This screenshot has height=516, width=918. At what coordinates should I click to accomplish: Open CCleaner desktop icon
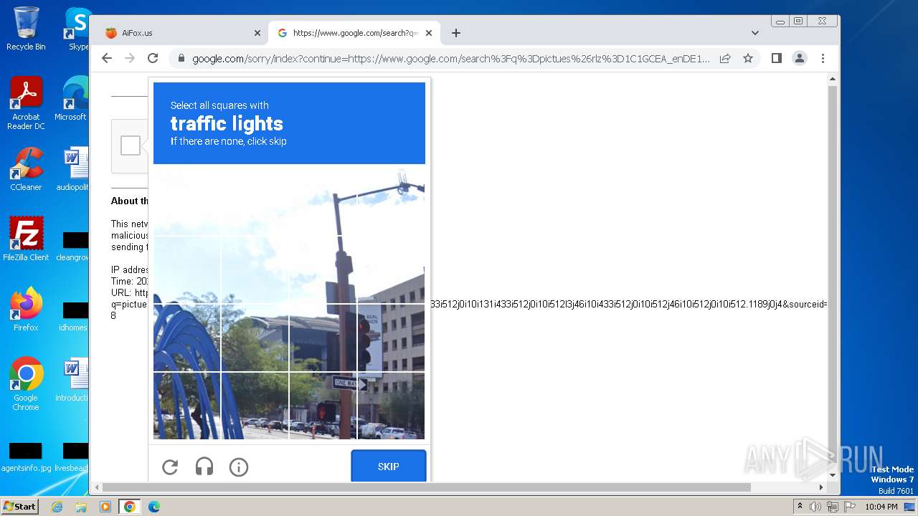pos(26,169)
